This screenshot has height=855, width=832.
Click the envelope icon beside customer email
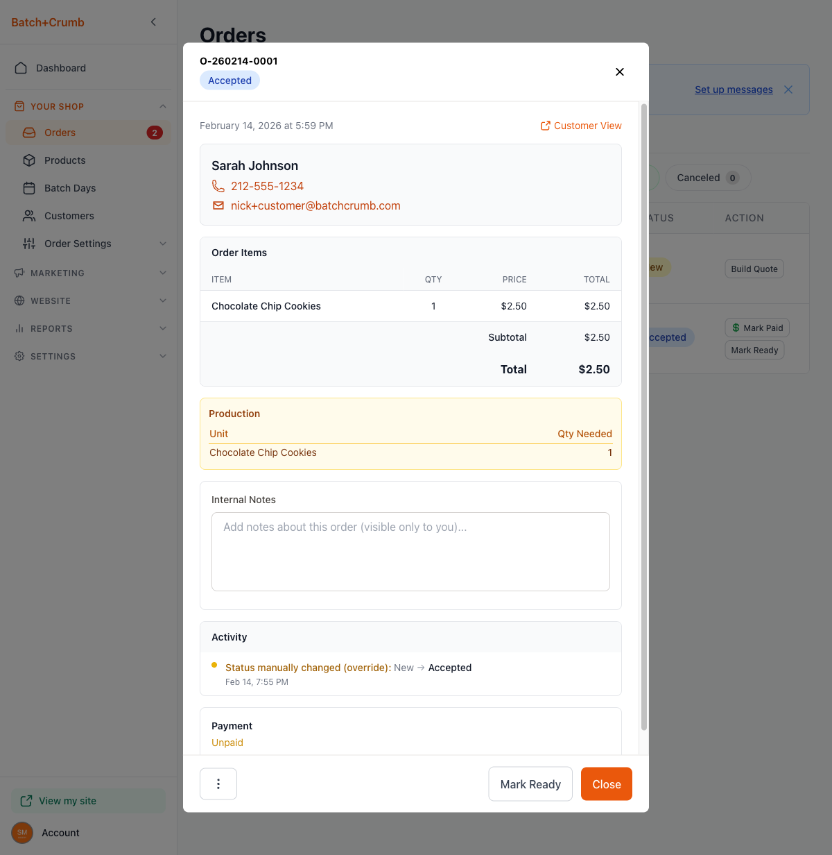point(218,205)
